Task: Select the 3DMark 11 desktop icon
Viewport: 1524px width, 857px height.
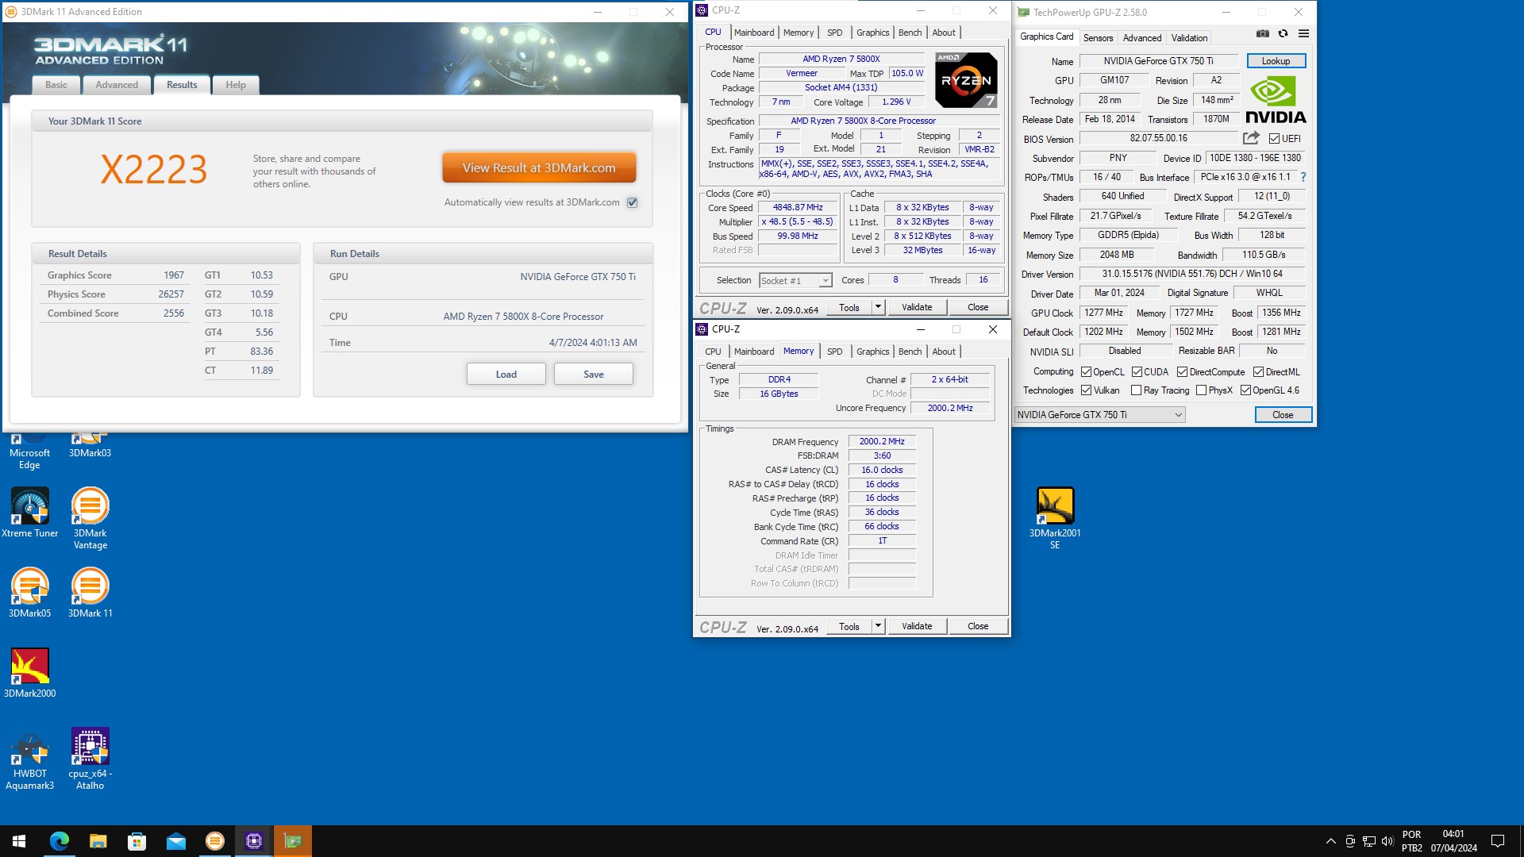Action: (90, 593)
